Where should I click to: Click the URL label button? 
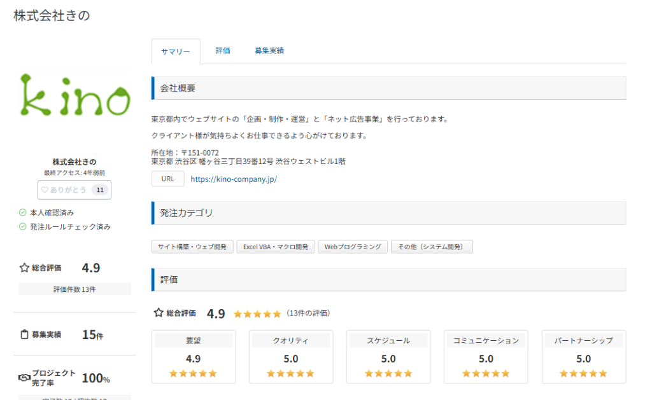pyautogui.click(x=167, y=179)
